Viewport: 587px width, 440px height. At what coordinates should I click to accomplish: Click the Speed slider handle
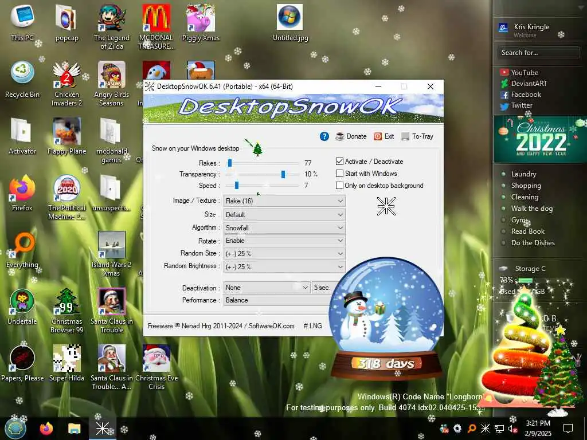[x=237, y=186]
